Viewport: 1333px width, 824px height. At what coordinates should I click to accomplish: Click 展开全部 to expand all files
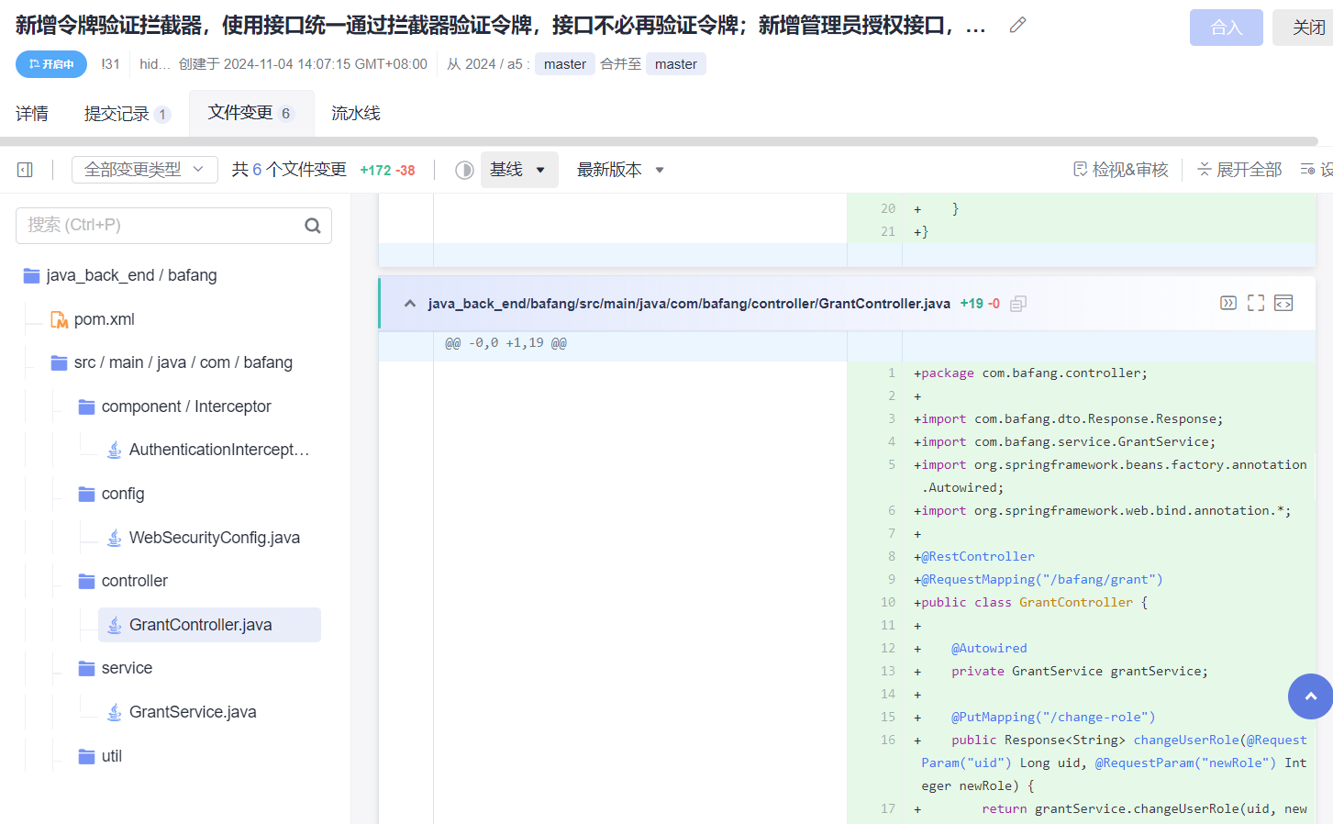click(x=1239, y=170)
